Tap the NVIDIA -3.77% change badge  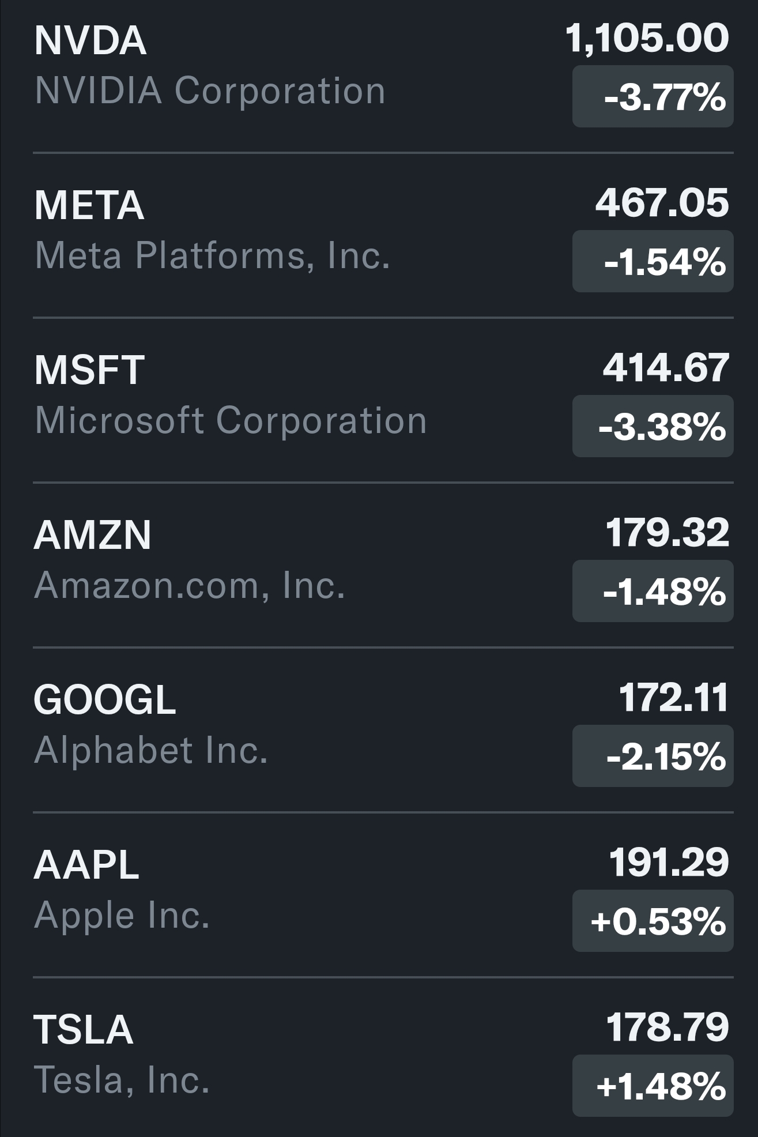pos(653,97)
